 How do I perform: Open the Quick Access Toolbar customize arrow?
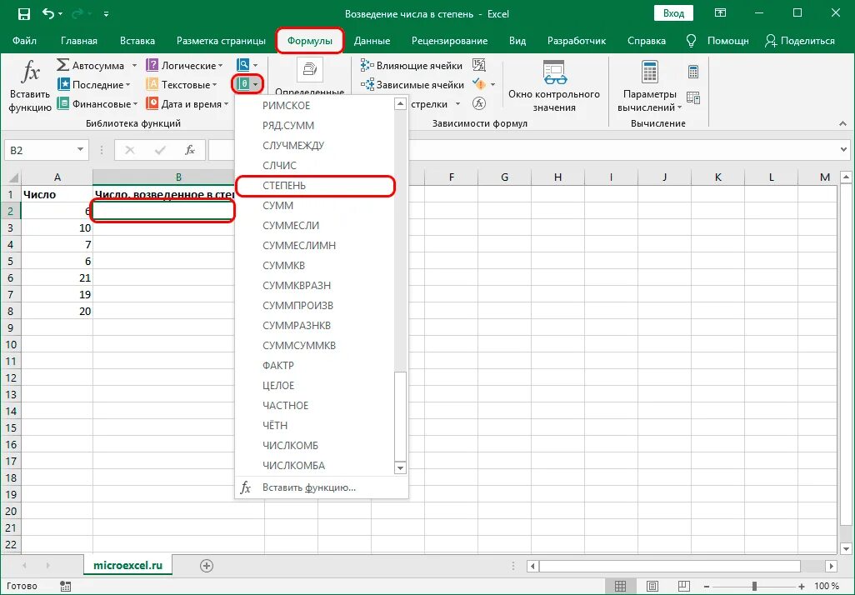click(107, 14)
